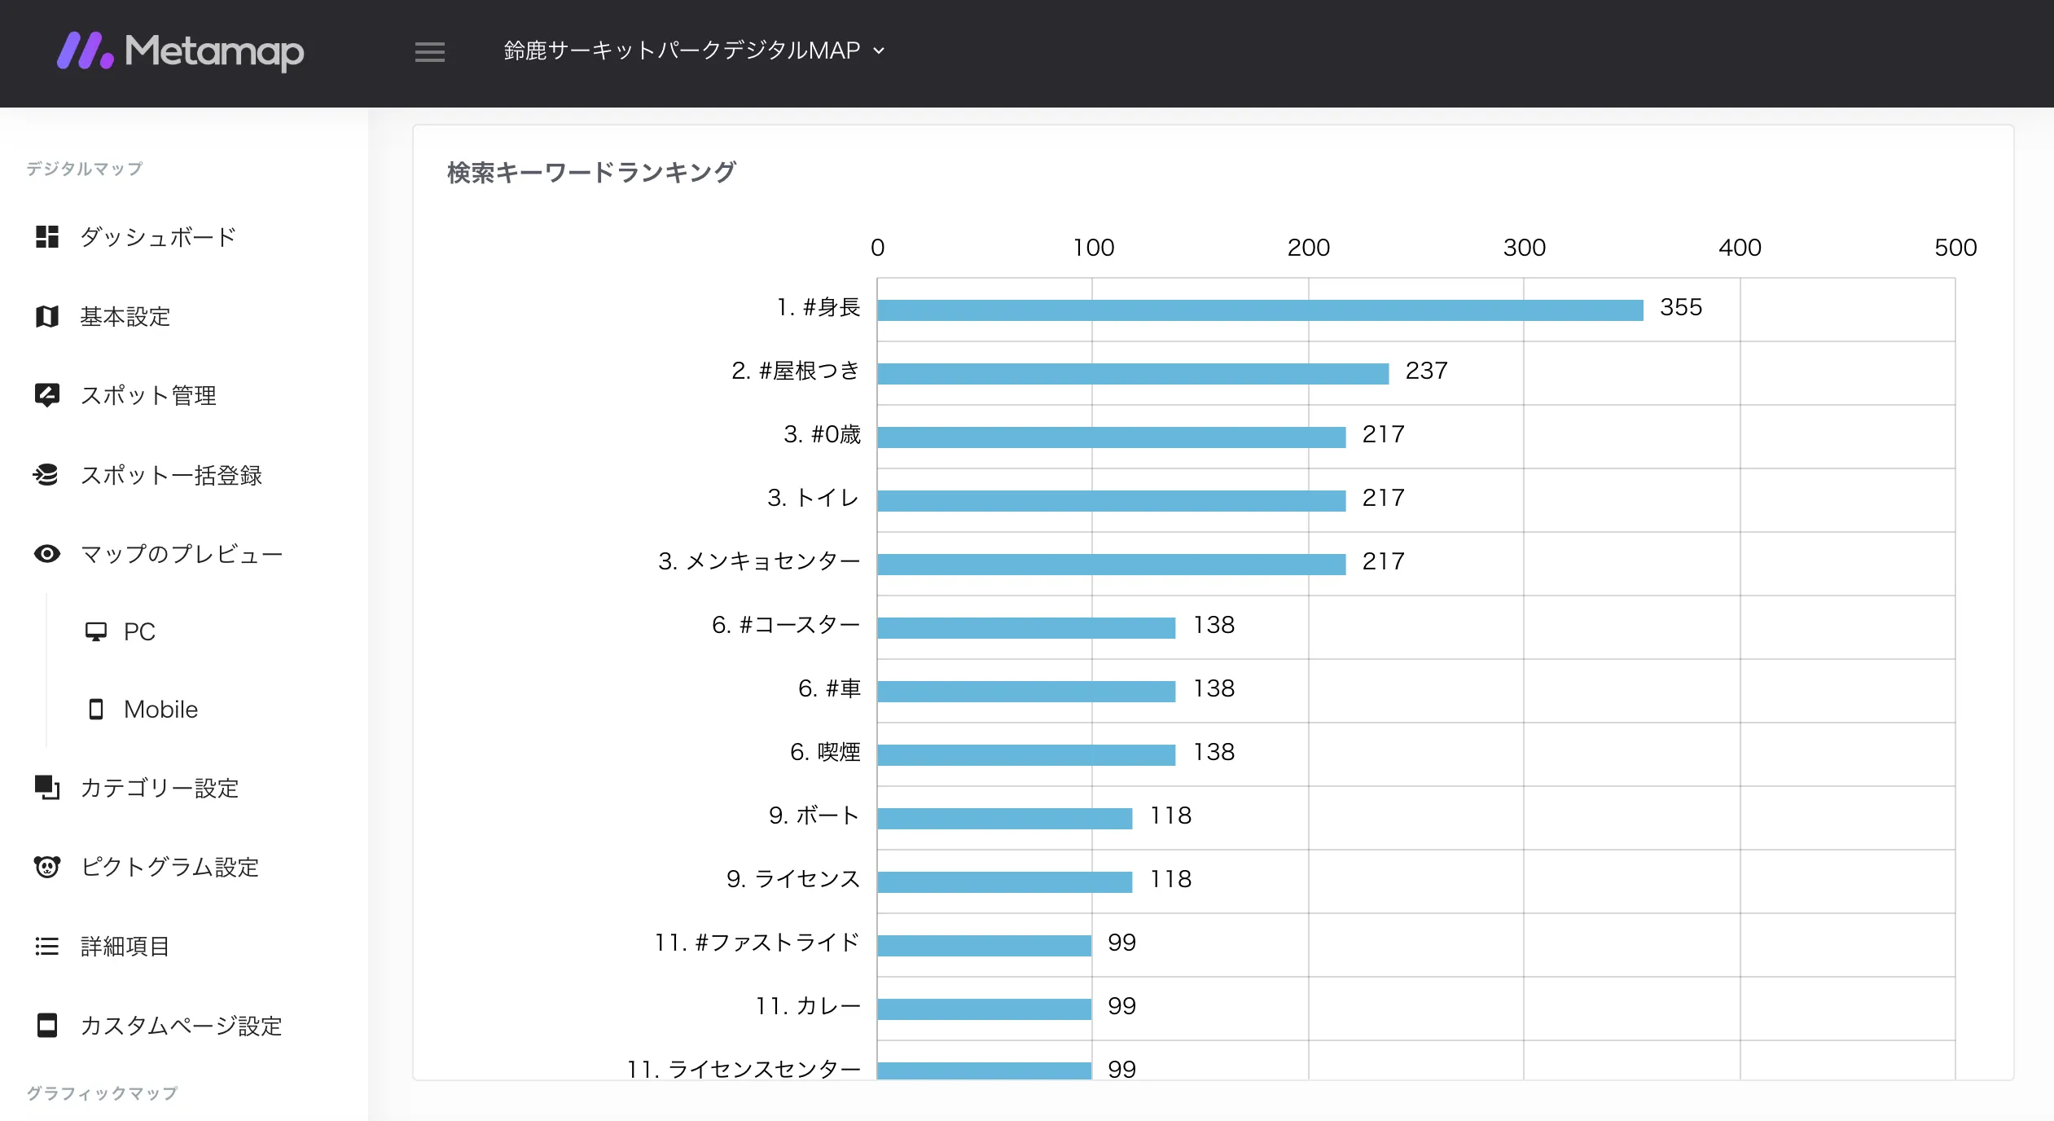Screen dimensions: 2054x1121
Task: Click the Metamap logo
Action: coord(181,52)
